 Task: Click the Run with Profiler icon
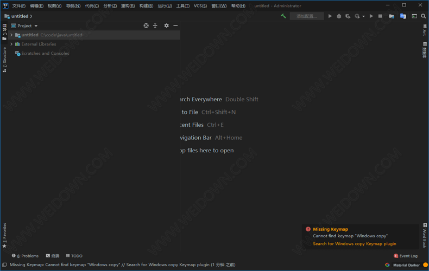357,16
